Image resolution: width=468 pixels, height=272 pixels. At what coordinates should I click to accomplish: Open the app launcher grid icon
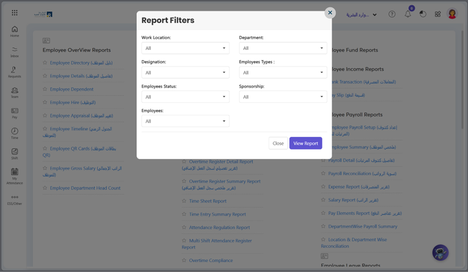click(x=15, y=12)
